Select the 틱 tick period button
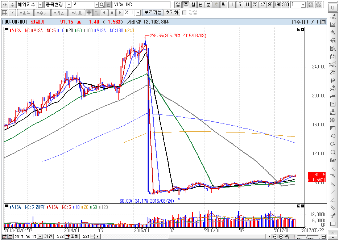The image size is (339, 240). (x=224, y=5)
